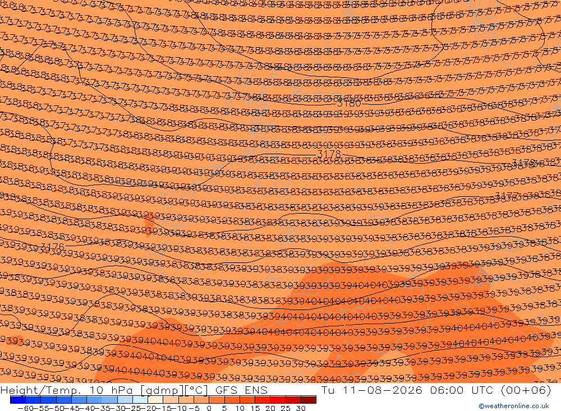Select the -5 to 0 legend swatch

coord(201,400)
